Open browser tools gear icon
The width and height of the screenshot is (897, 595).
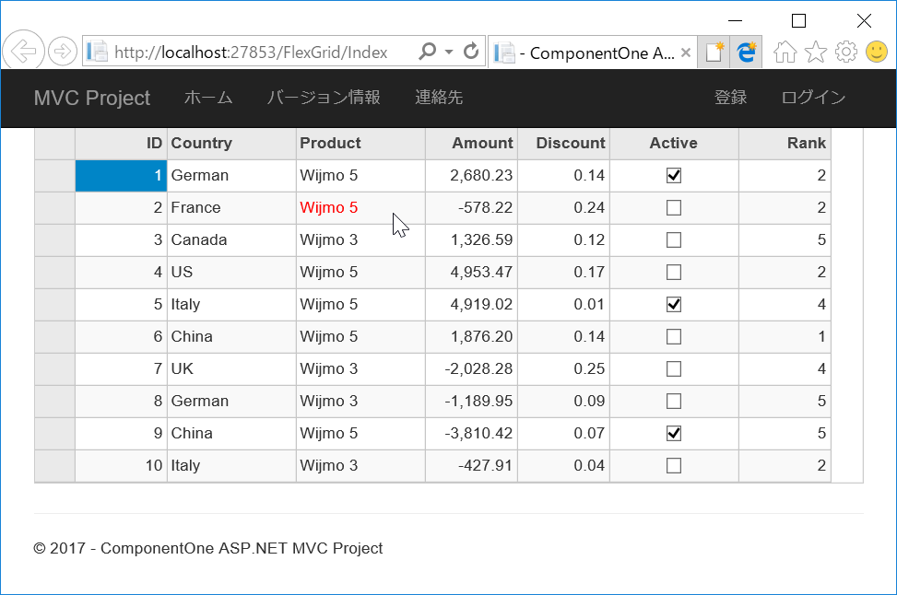click(846, 52)
